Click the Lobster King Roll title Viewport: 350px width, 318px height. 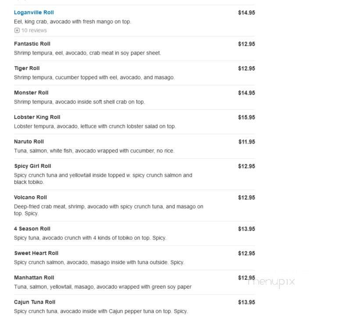(x=37, y=117)
